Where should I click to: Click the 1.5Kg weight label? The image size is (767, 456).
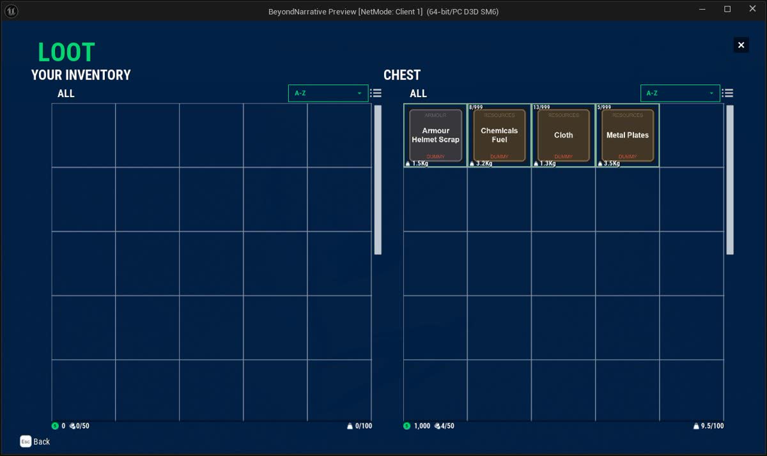420,163
